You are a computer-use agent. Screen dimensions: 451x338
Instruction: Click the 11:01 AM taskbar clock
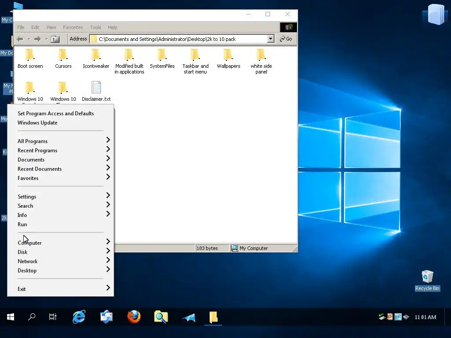pyautogui.click(x=425, y=317)
